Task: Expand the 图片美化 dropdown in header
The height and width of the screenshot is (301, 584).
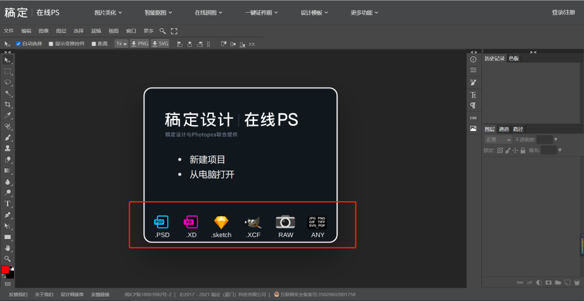Action: pos(108,12)
